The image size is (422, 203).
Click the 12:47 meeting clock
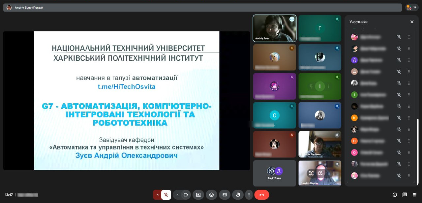(9, 195)
